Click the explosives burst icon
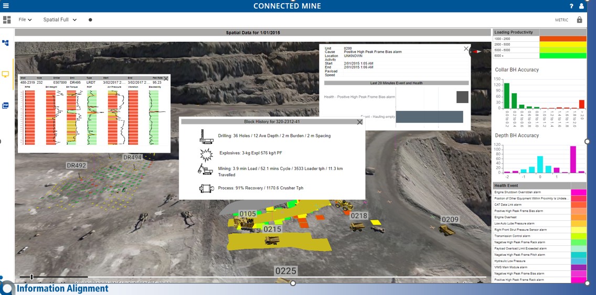596x295 pixels. tap(206, 155)
